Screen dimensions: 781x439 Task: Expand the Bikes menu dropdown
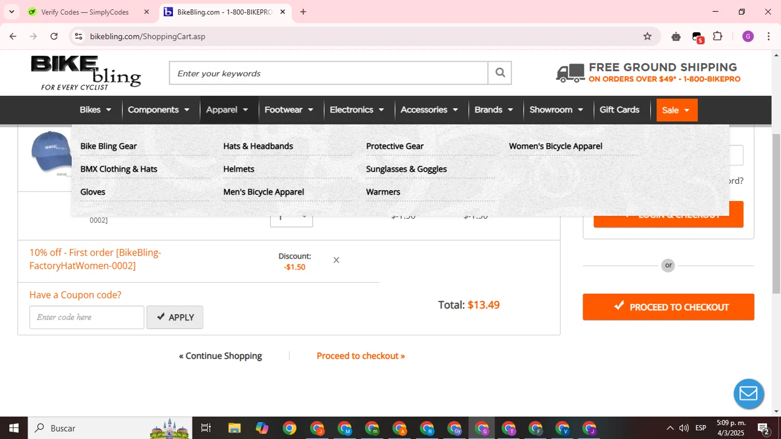pyautogui.click(x=95, y=110)
